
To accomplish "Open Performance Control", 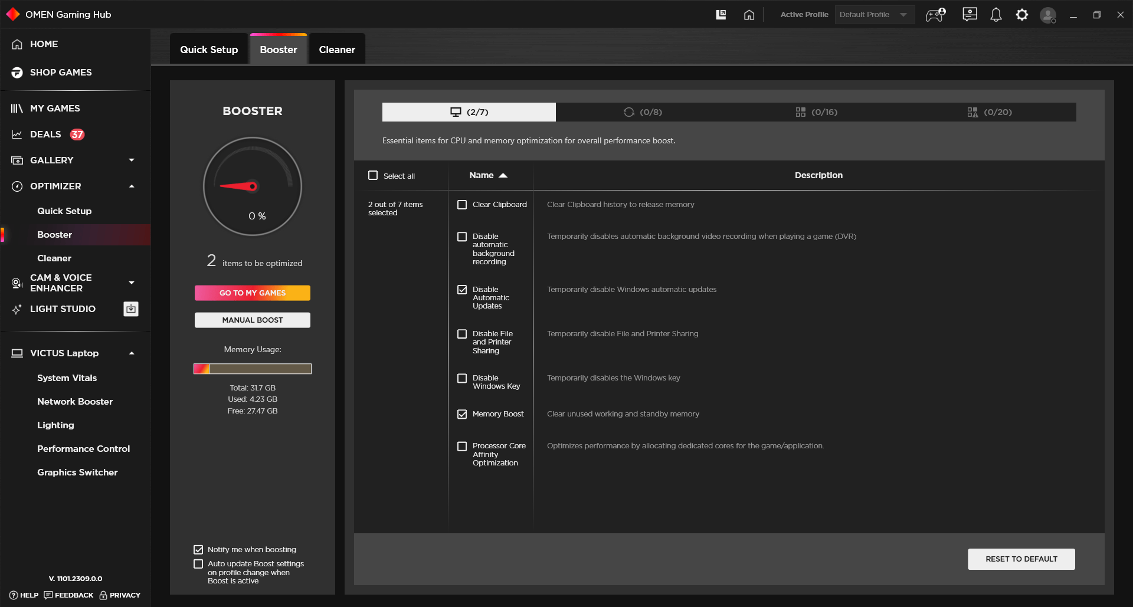I will click(x=83, y=449).
